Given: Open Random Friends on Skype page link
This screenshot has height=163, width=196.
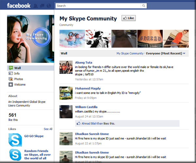Looking at the screenshot, I should coord(38,155).
